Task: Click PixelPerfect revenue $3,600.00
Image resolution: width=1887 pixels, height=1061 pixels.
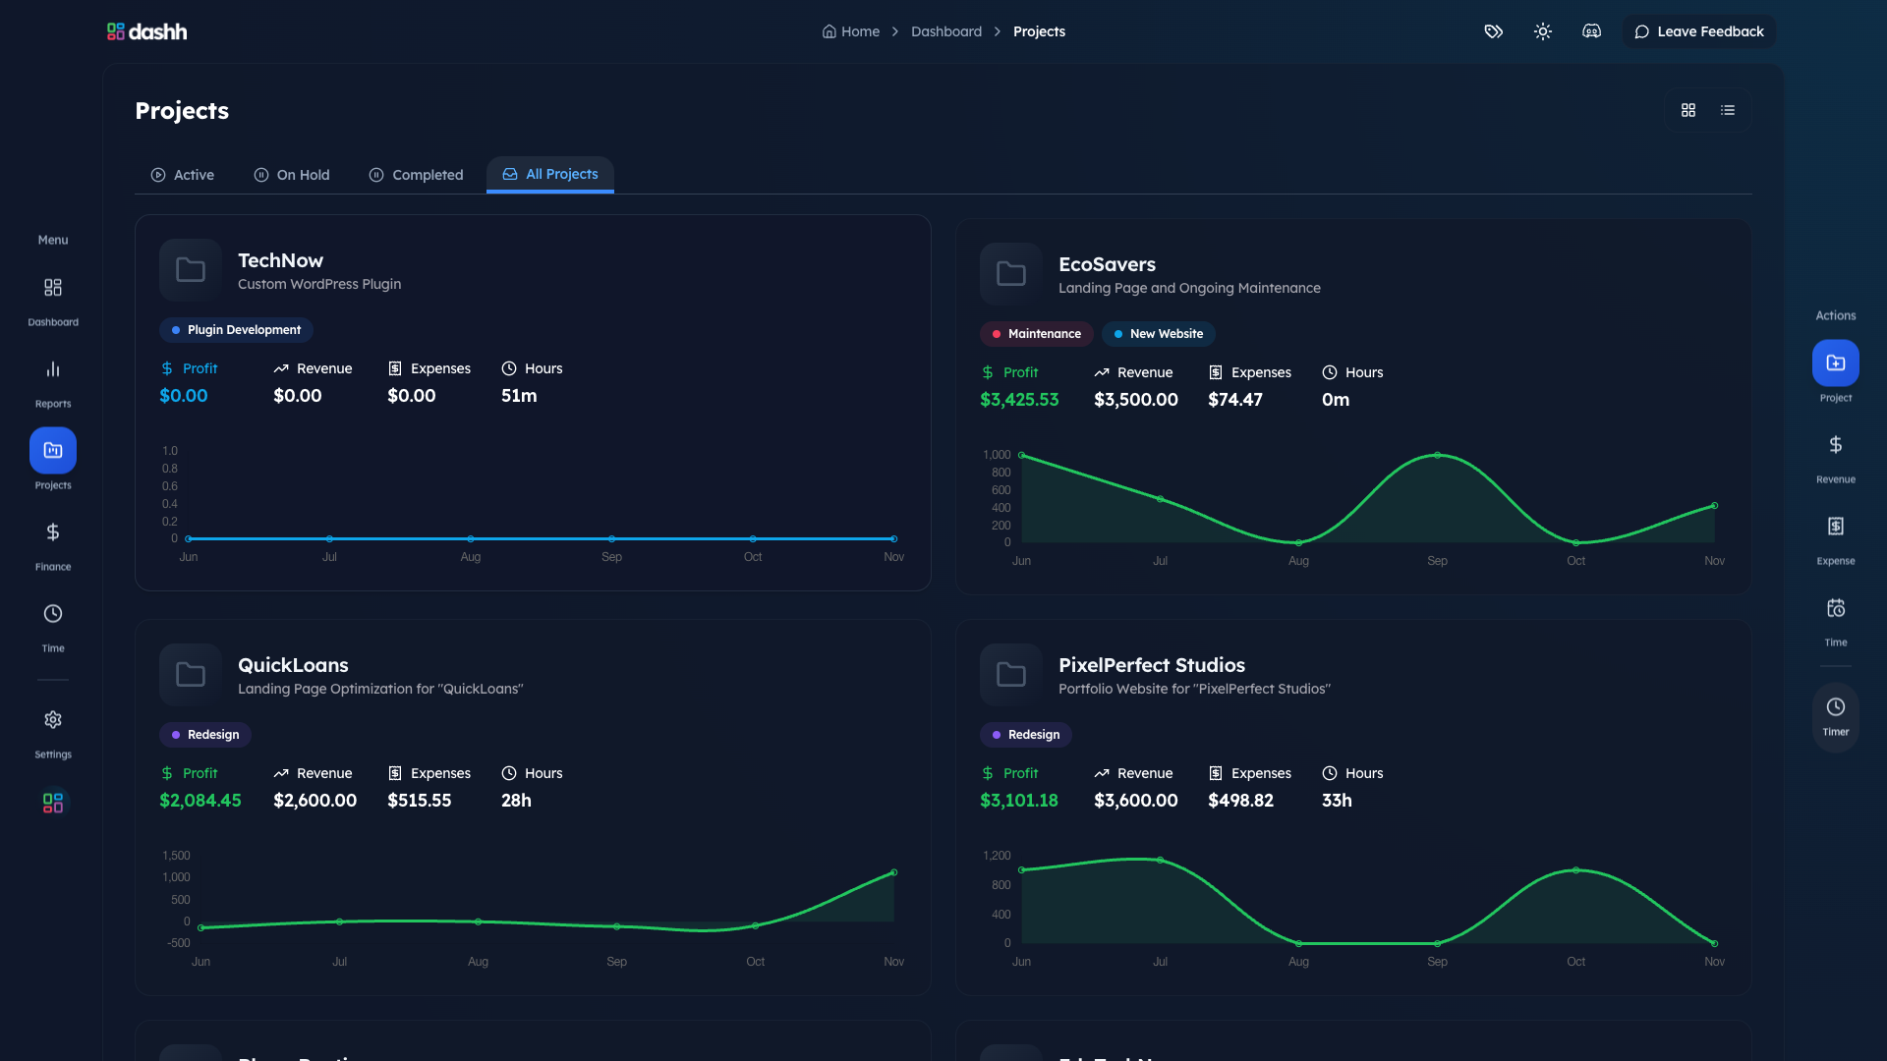Action: click(1135, 801)
